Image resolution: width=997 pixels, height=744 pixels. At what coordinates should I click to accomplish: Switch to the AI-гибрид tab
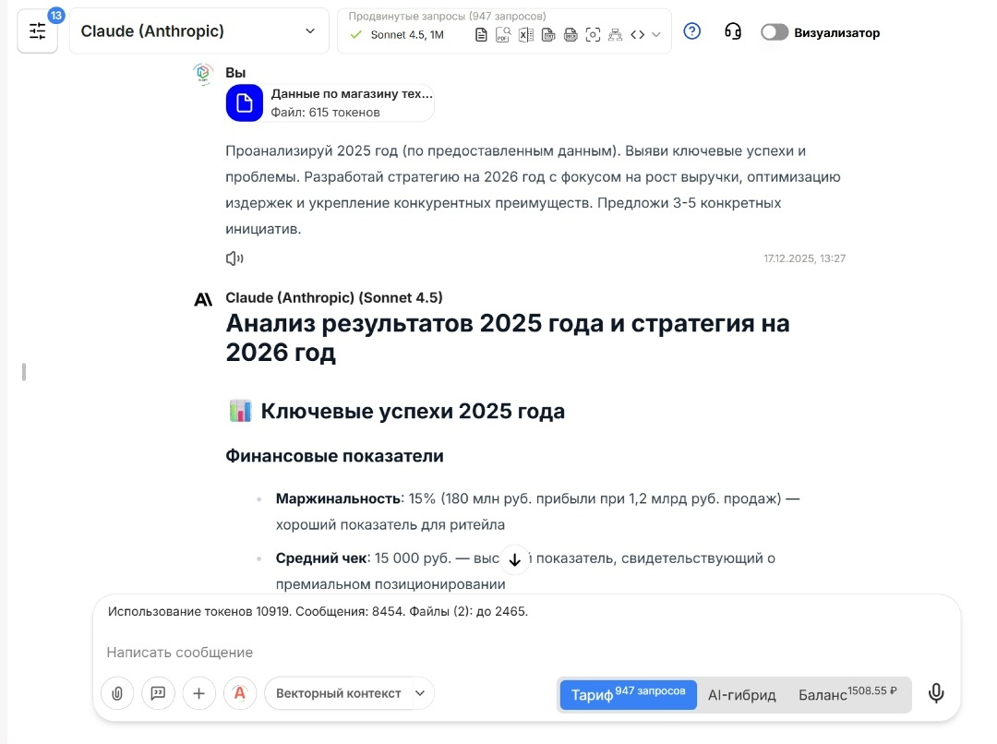pyautogui.click(x=742, y=695)
